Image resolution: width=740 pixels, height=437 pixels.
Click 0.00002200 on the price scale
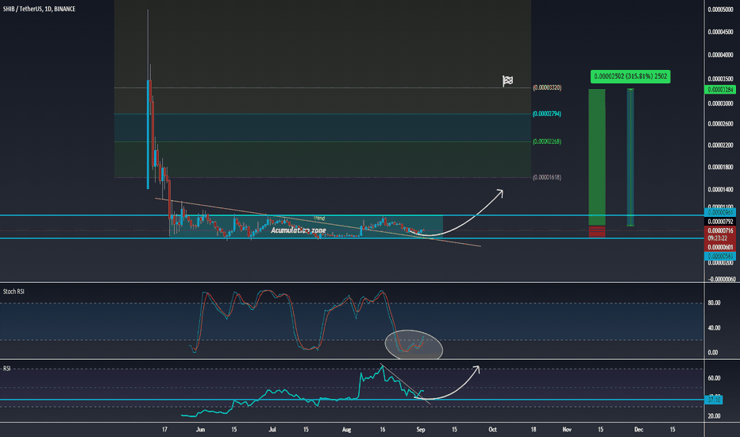pyautogui.click(x=721, y=145)
